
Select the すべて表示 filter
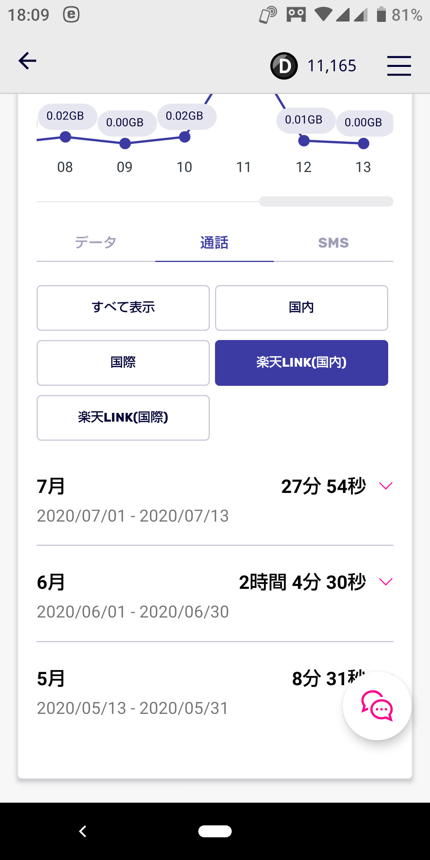point(123,308)
